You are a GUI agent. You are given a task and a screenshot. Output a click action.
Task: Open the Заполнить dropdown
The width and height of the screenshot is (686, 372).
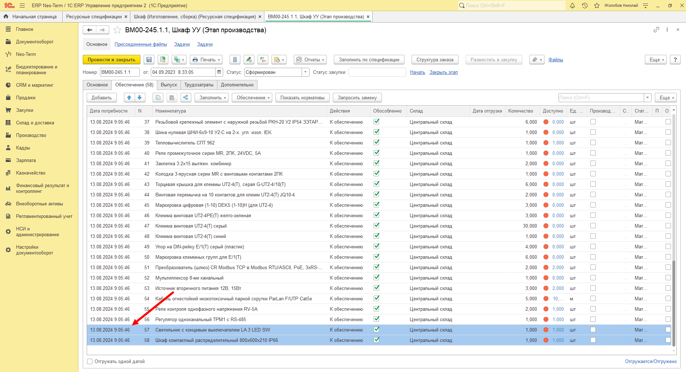(x=211, y=97)
